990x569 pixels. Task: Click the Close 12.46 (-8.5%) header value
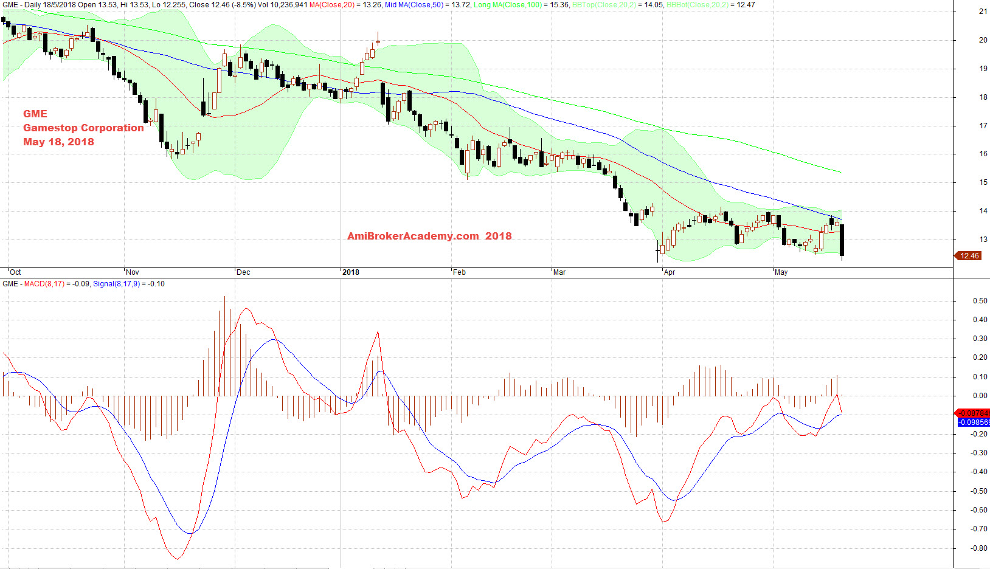(222, 5)
